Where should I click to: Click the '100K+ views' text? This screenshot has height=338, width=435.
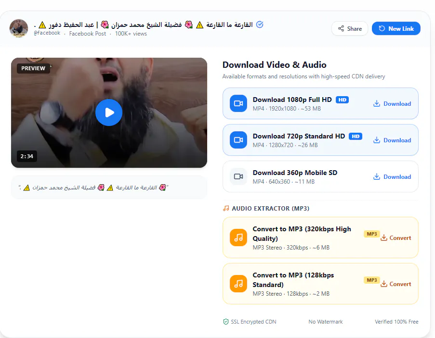pyautogui.click(x=131, y=34)
